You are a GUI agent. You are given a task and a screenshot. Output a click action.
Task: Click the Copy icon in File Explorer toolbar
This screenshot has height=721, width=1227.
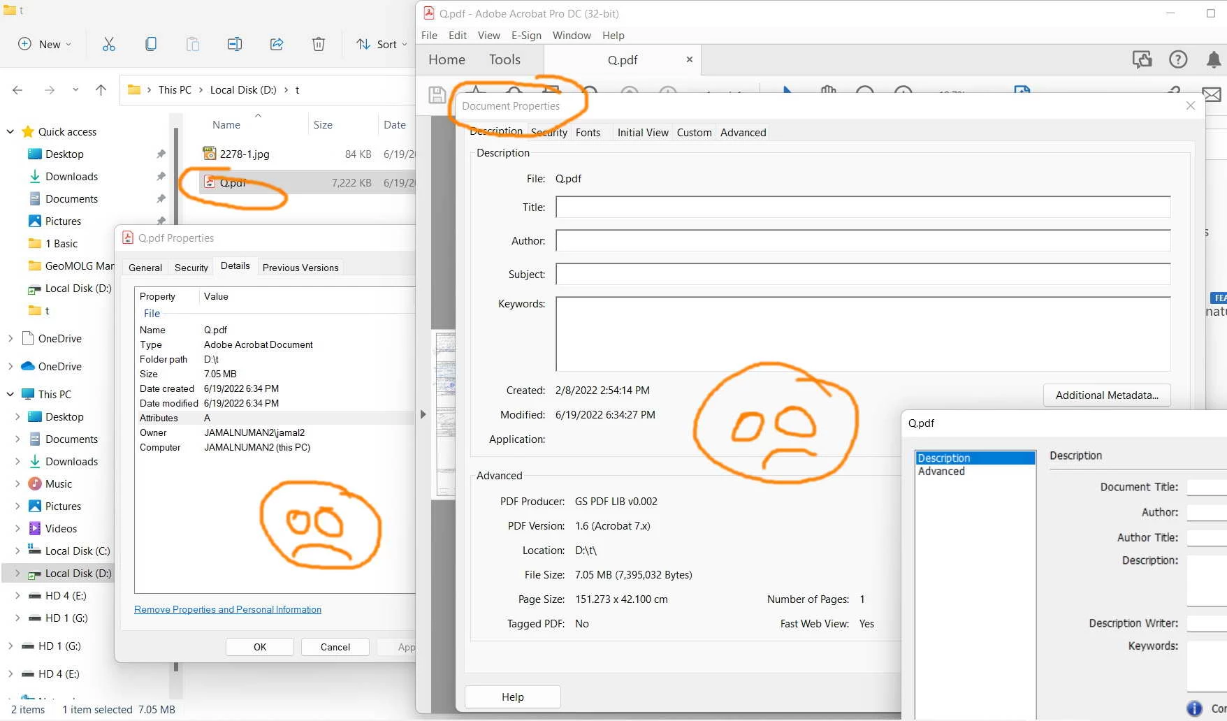151,44
